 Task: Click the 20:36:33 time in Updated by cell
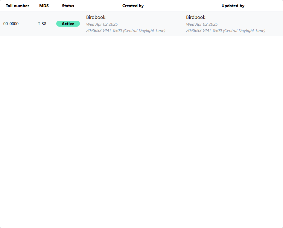(x=194, y=31)
